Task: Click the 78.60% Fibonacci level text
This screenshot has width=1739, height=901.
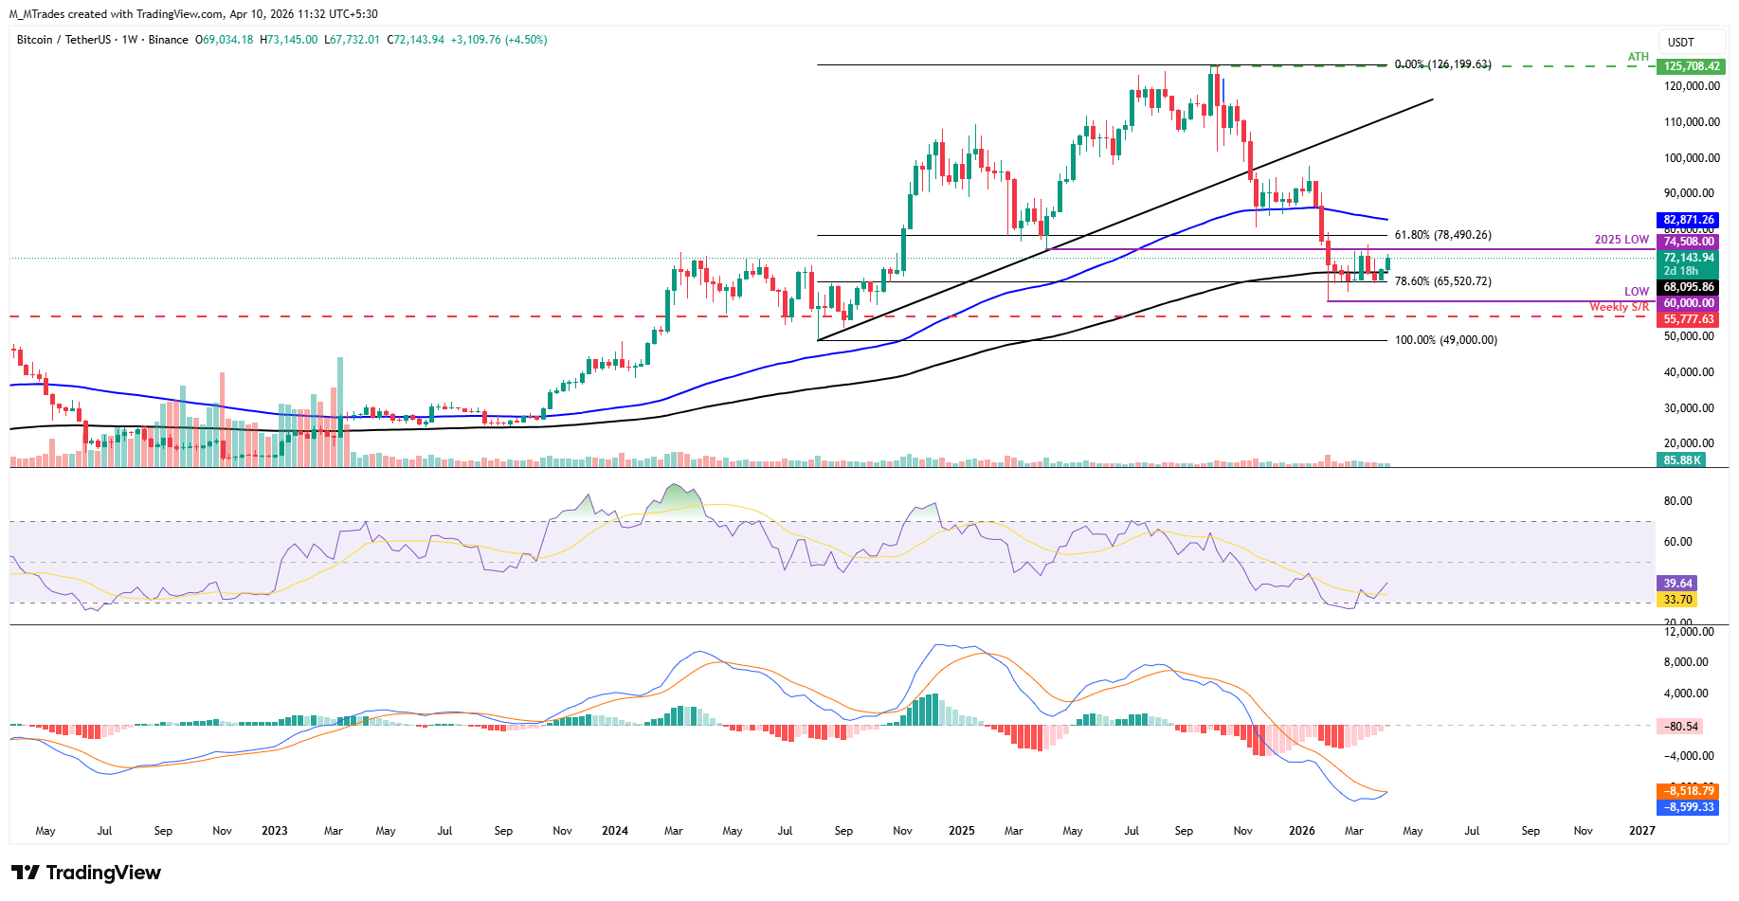Action: [x=1442, y=281]
